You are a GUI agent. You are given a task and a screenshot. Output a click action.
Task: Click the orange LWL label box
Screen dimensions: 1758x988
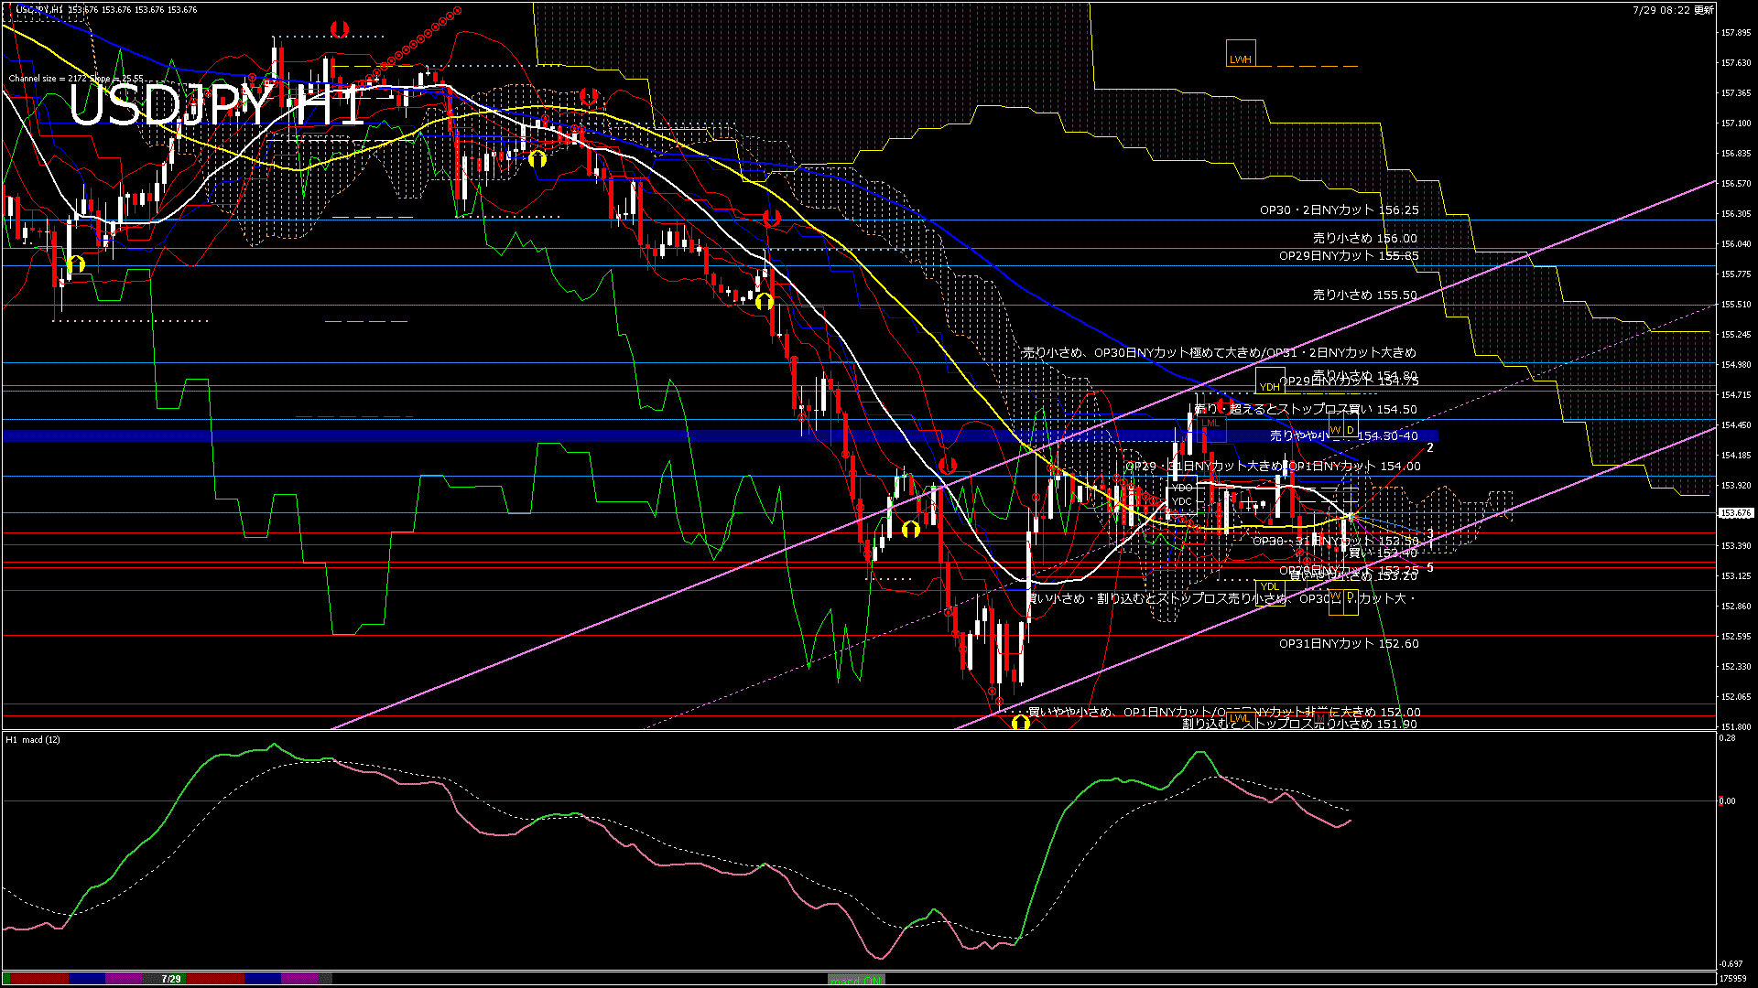coord(1240,718)
